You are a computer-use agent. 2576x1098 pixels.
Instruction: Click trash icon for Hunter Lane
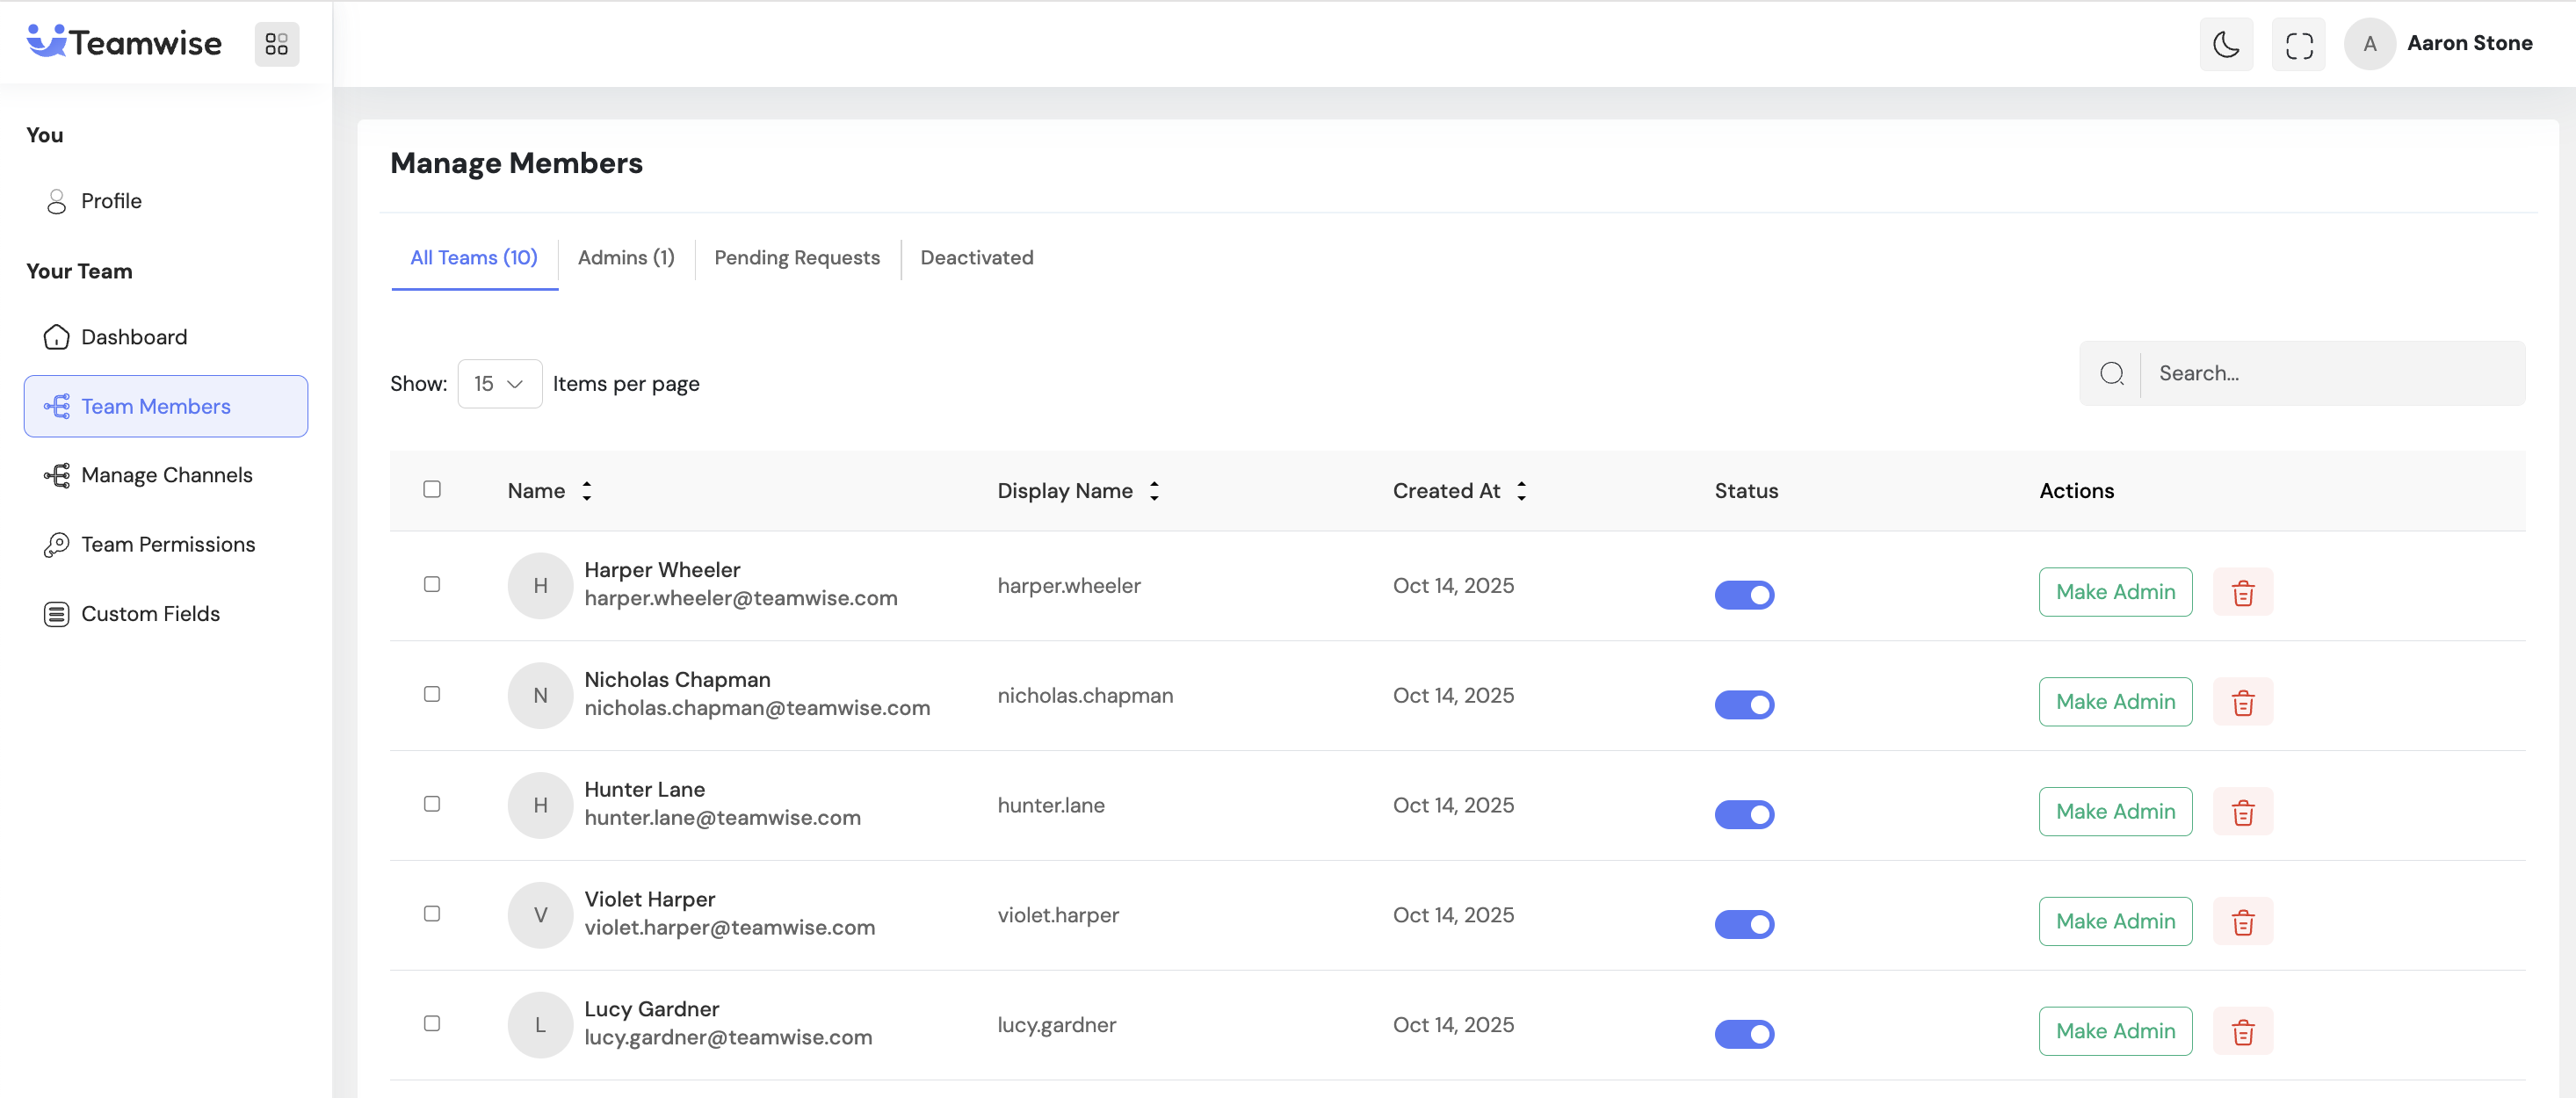click(2242, 812)
